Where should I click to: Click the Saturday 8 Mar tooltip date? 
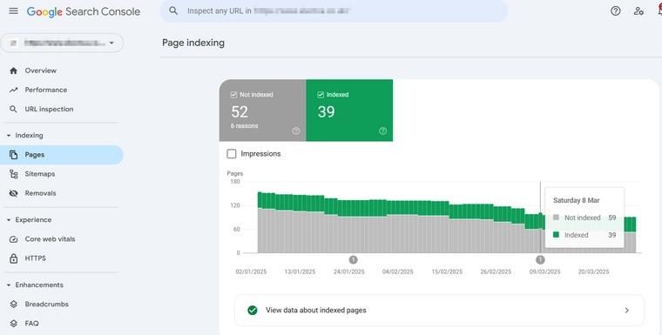[577, 200]
